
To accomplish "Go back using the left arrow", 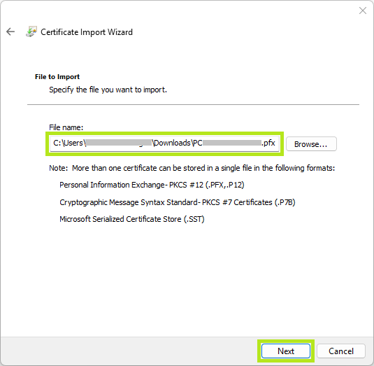I will pos(10,31).
